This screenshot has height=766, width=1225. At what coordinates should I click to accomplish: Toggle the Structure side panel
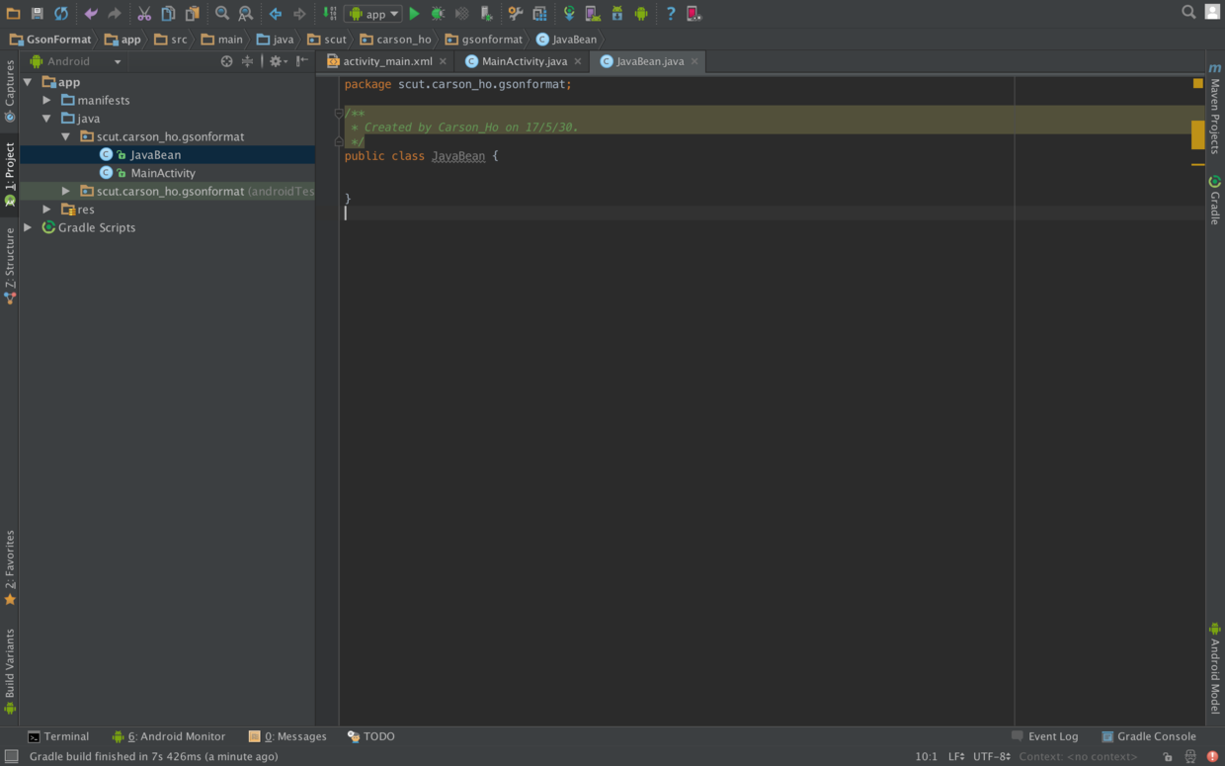10,265
